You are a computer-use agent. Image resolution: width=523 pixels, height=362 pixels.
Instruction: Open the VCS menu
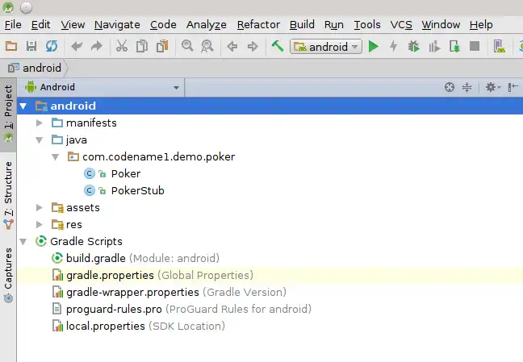(401, 25)
